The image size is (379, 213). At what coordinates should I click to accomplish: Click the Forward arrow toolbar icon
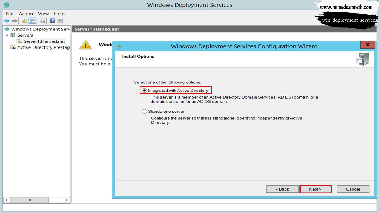tap(14, 21)
